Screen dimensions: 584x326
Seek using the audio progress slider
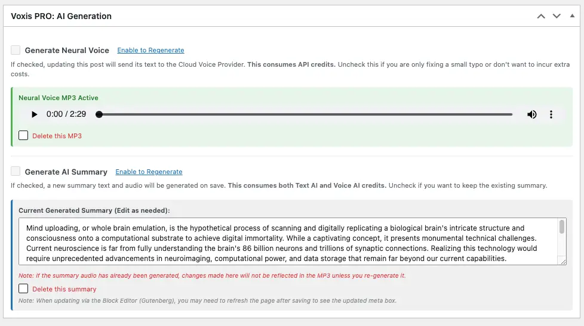(x=305, y=114)
